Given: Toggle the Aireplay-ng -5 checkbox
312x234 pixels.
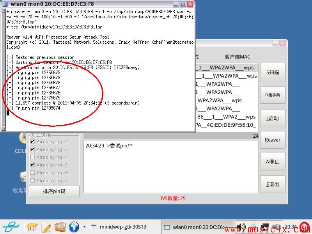Looking at the screenshot, I should [33, 165].
